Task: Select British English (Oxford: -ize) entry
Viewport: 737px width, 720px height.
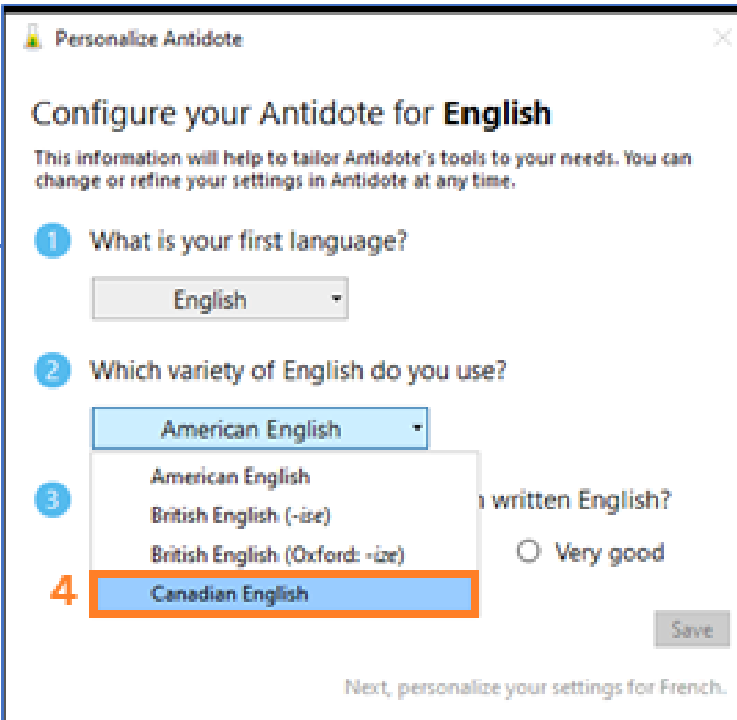Action: tap(276, 554)
